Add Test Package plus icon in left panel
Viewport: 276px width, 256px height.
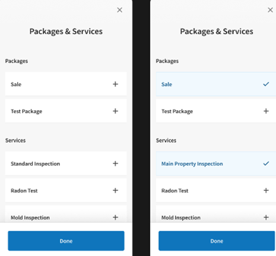click(x=115, y=111)
